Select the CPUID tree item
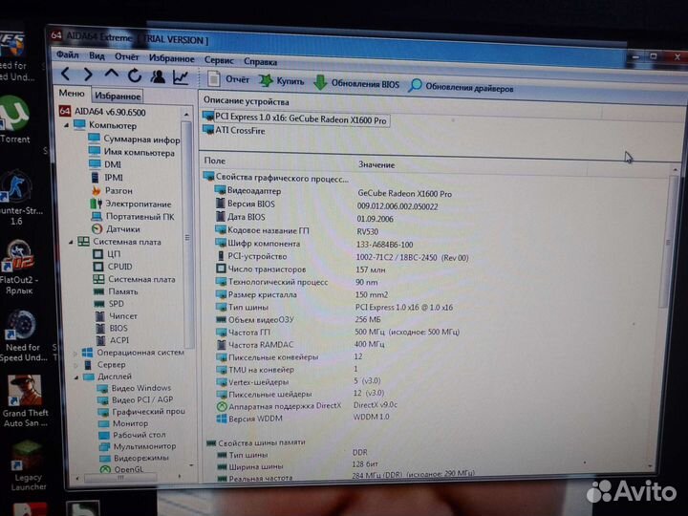This screenshot has height=516, width=688. tap(113, 267)
